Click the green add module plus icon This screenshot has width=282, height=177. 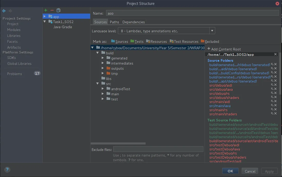coord(46,10)
